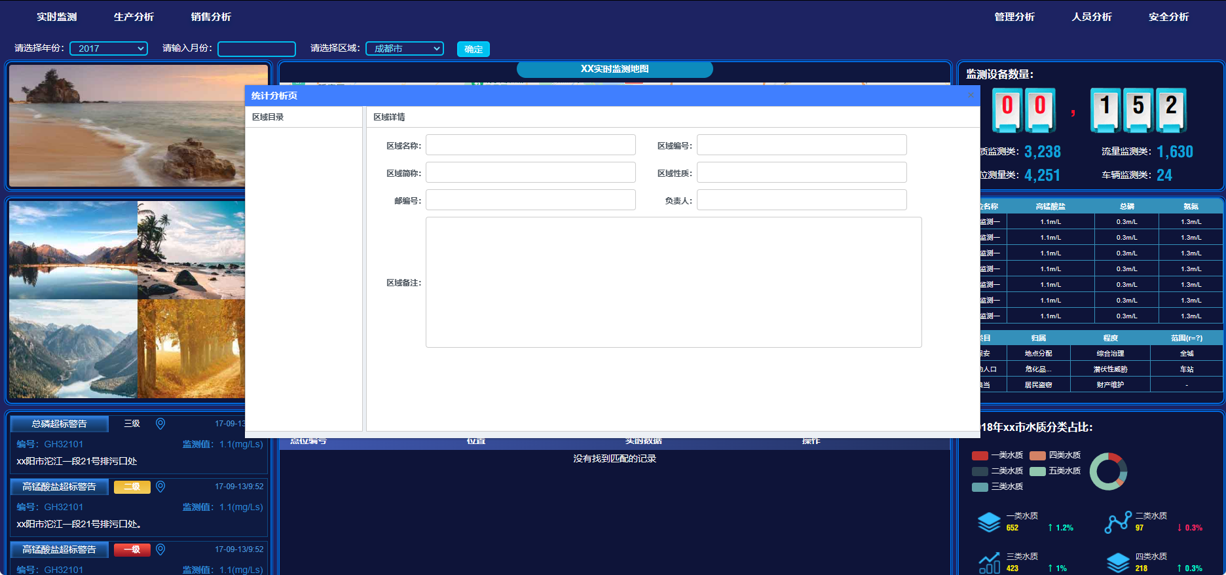1226x575 pixels.
Task: Close the 统计分析页 dialog
Action: coord(971,96)
